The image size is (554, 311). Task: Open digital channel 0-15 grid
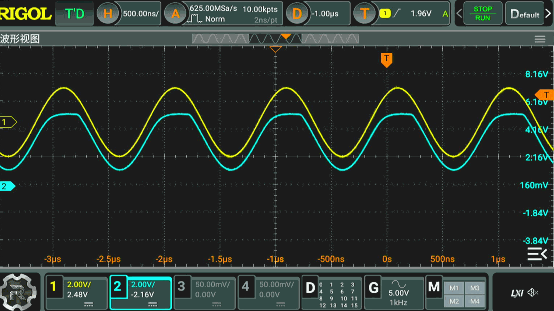[x=339, y=295]
